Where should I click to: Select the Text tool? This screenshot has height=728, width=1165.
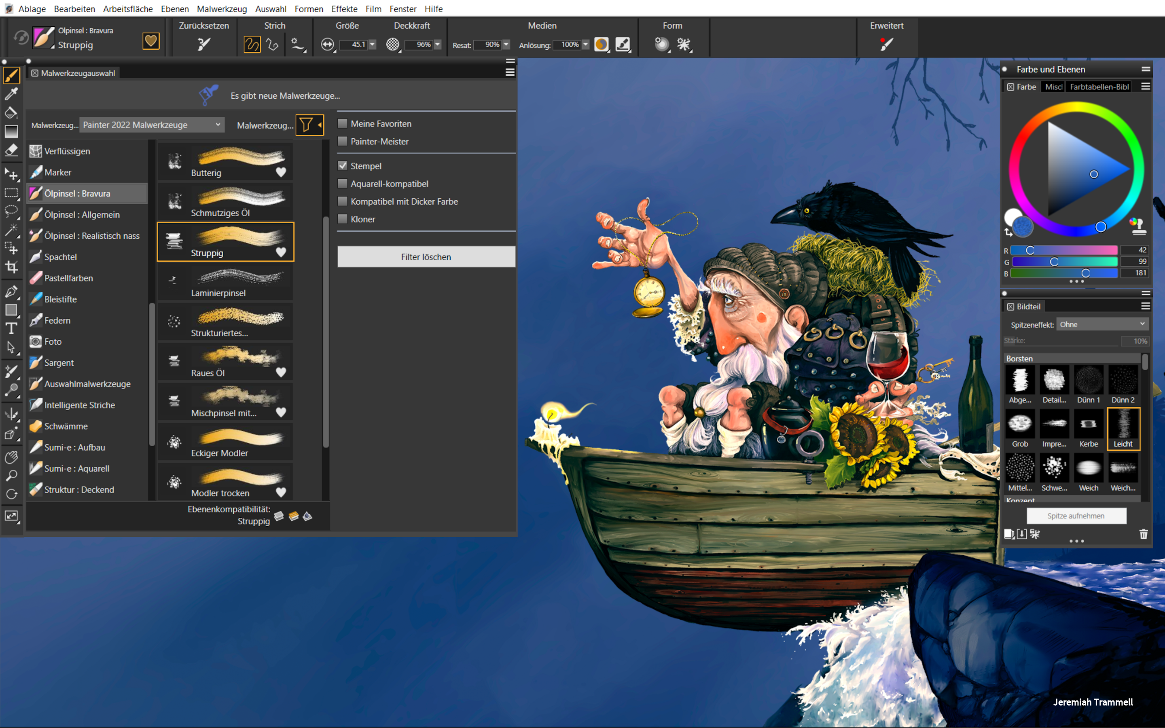click(x=12, y=328)
